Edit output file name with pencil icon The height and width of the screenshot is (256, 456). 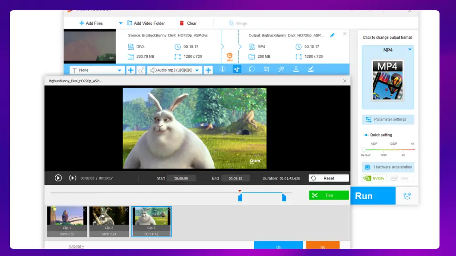click(332, 35)
